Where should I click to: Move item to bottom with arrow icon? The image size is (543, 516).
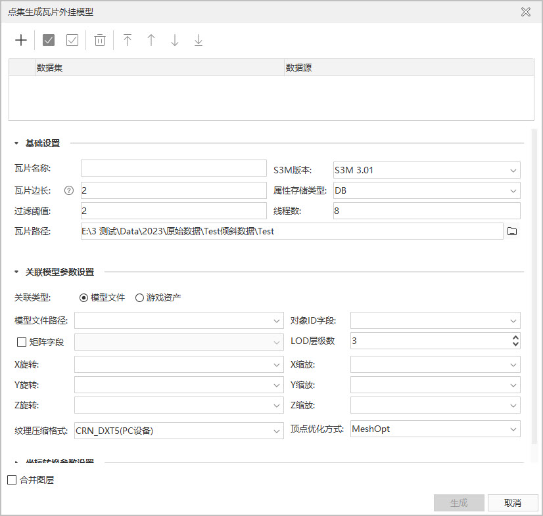click(x=199, y=40)
